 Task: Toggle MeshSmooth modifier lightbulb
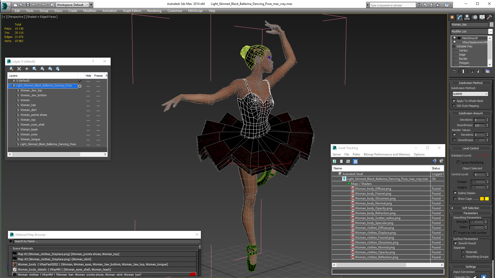[x=455, y=38]
